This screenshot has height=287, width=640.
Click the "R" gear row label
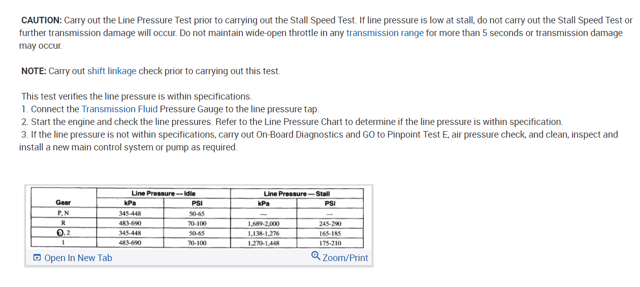63,224
